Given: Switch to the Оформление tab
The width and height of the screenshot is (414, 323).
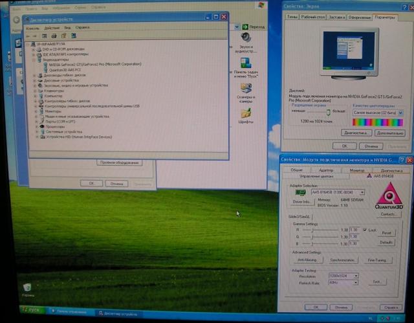Looking at the screenshot, I should (x=360, y=17).
